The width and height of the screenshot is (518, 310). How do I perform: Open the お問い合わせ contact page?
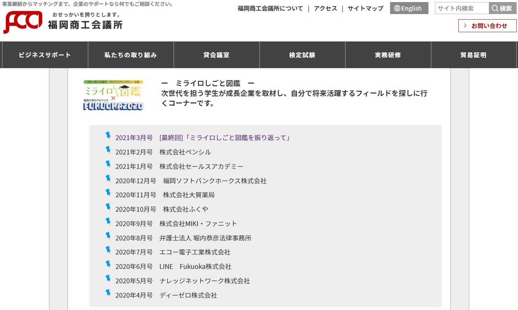pos(487,26)
